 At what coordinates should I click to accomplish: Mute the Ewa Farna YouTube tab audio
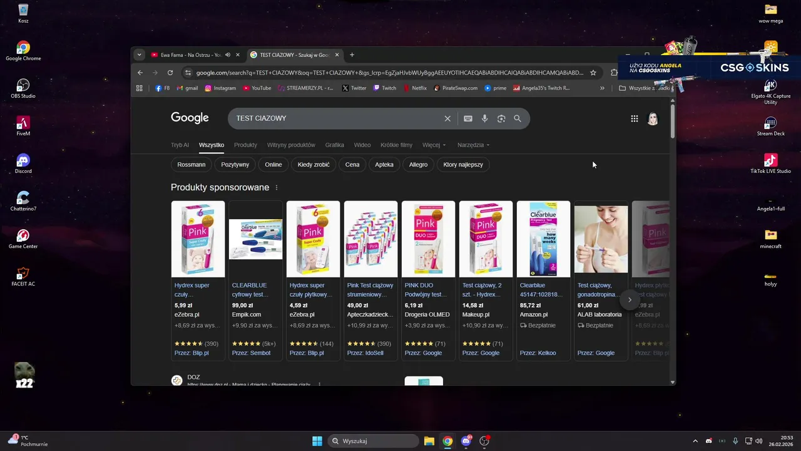click(228, 55)
